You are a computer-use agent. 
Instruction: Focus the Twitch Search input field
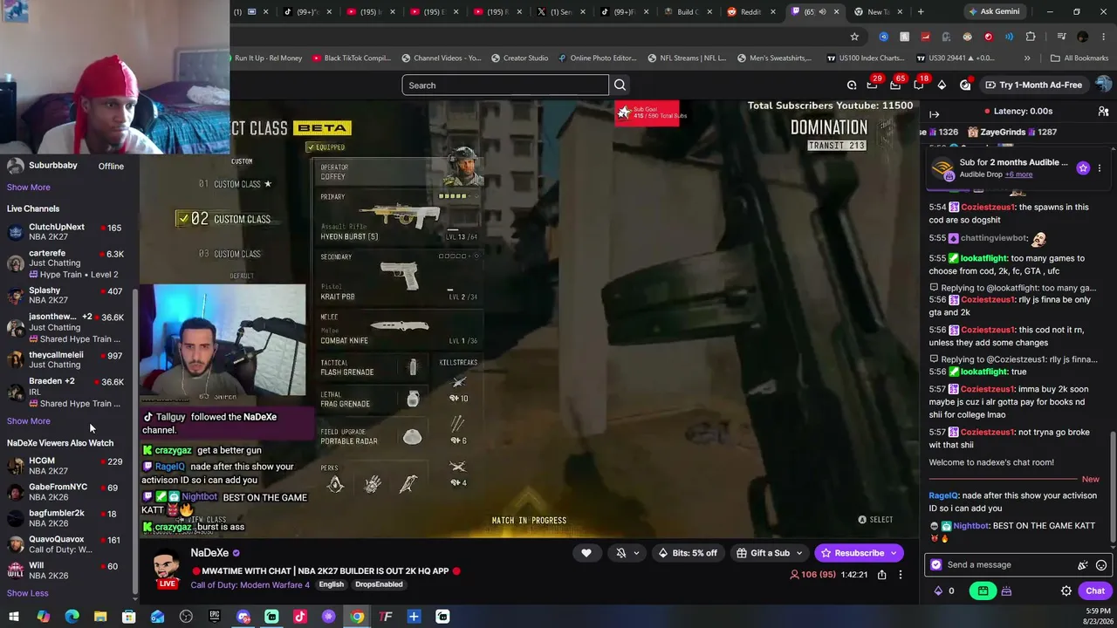tap(504, 85)
